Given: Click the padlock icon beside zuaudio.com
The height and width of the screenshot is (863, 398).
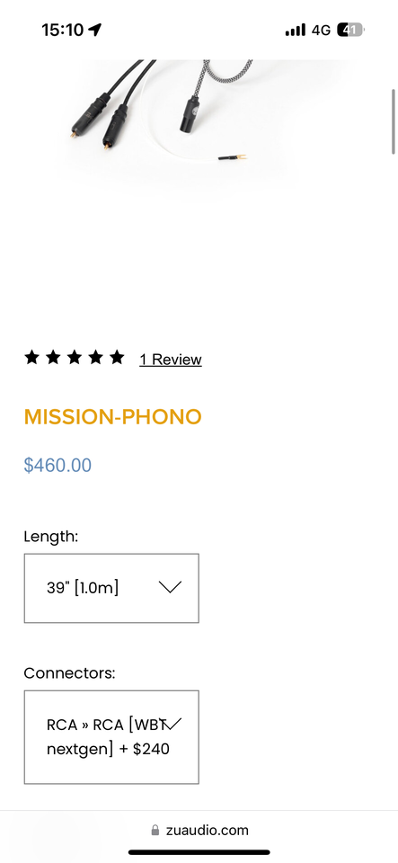Looking at the screenshot, I should (x=155, y=830).
